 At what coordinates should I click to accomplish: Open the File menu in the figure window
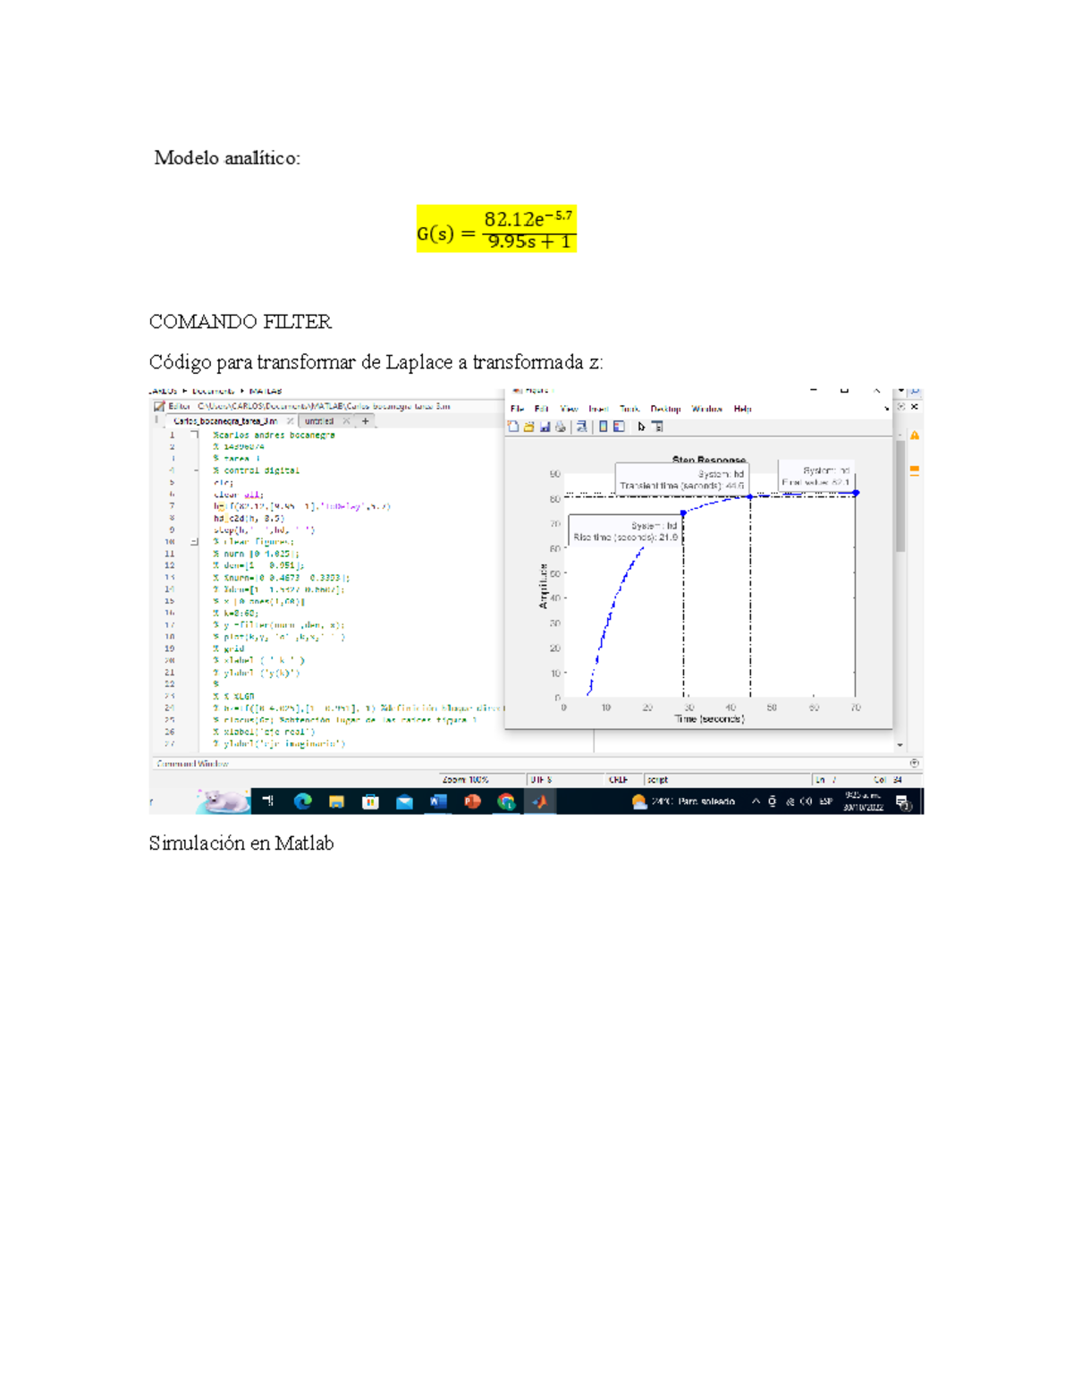[517, 409]
